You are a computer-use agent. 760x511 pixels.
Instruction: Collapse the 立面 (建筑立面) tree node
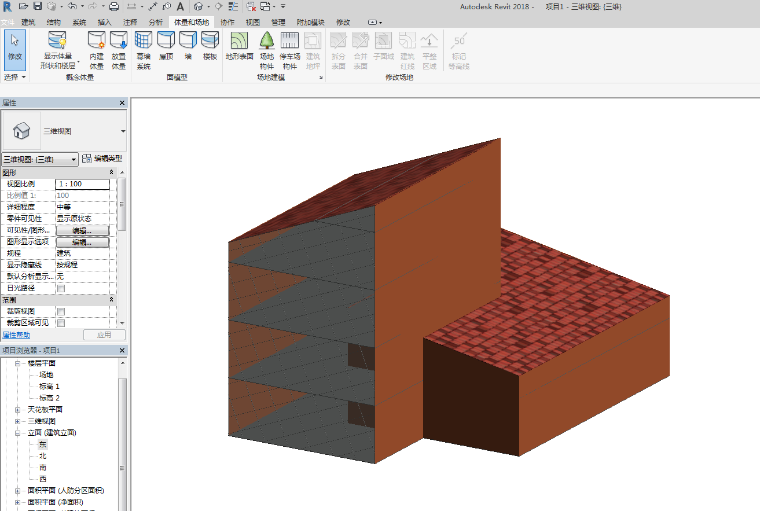(17, 433)
